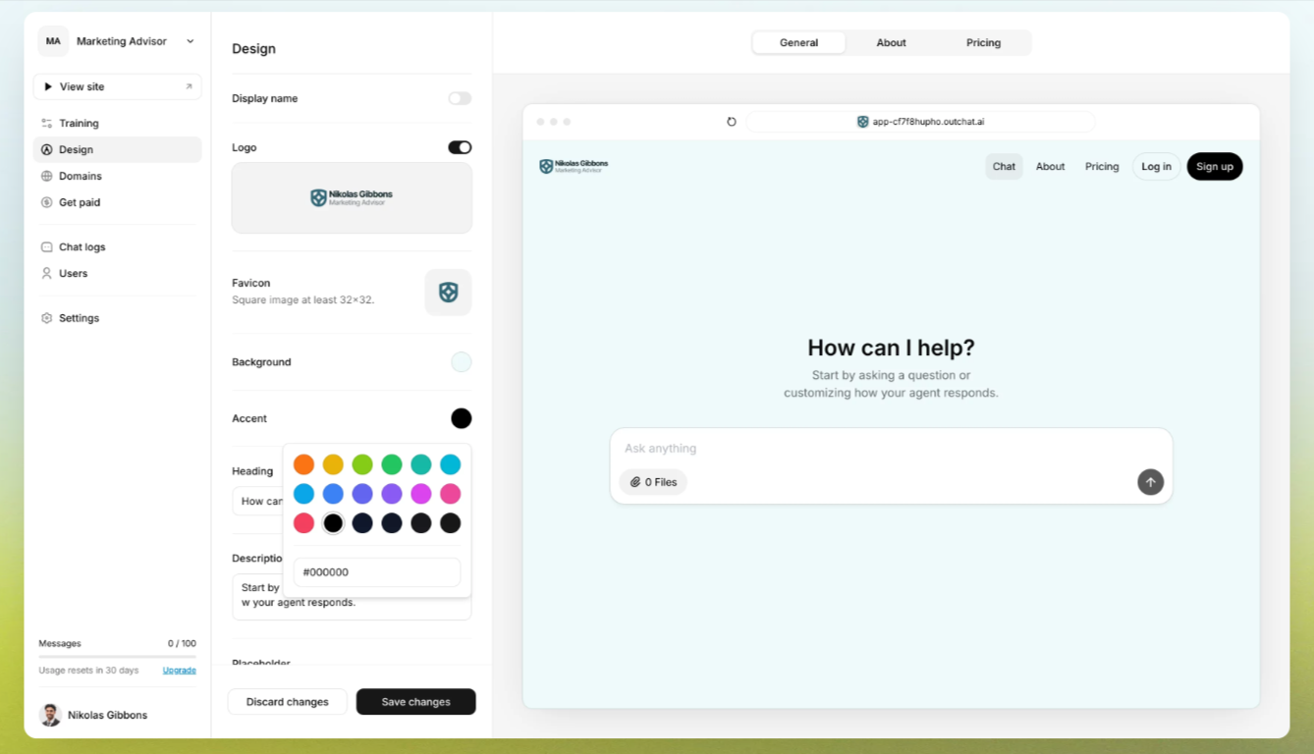Click the paperclip icon on 0 Files

click(x=635, y=482)
